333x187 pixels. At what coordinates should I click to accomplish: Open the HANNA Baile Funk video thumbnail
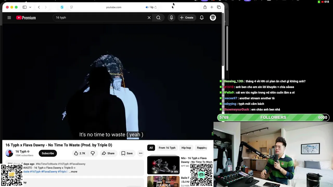click(x=163, y=182)
